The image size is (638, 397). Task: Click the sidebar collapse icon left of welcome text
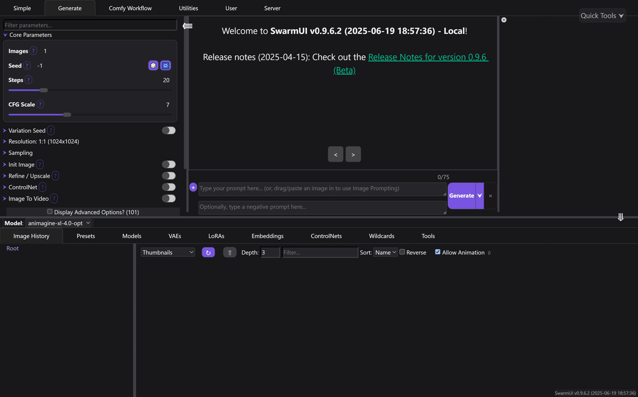click(x=187, y=25)
